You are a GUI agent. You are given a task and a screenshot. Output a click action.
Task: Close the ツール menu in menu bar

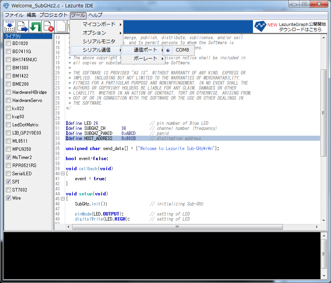(78, 15)
